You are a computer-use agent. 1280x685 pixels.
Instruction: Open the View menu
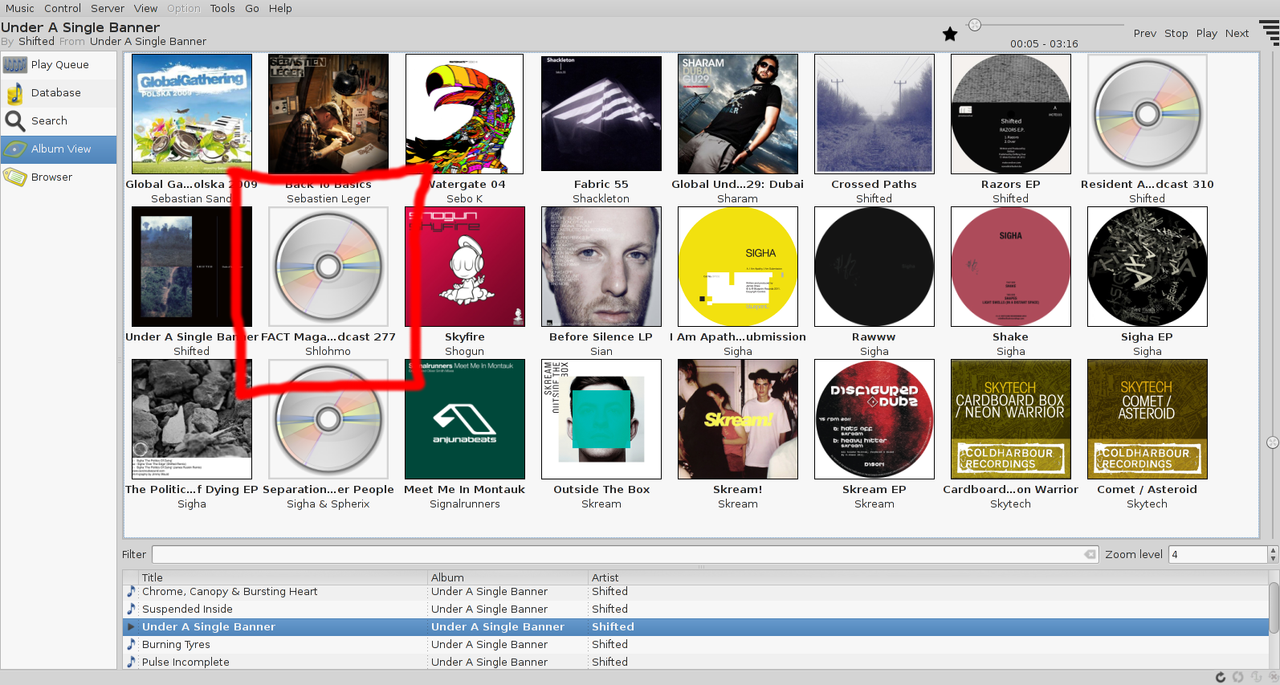[x=145, y=8]
